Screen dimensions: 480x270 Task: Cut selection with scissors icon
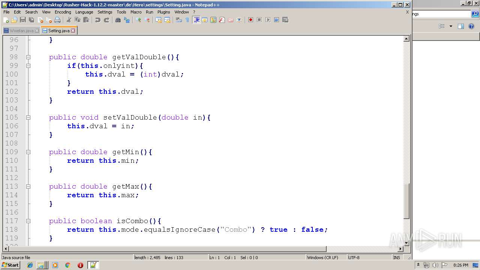point(69,20)
